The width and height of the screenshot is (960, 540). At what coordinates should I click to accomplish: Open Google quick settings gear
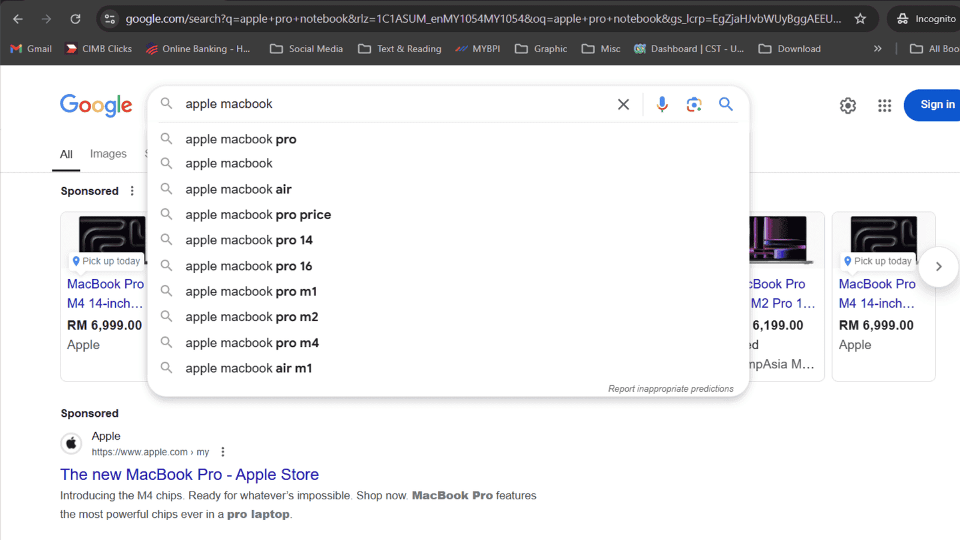pyautogui.click(x=848, y=106)
